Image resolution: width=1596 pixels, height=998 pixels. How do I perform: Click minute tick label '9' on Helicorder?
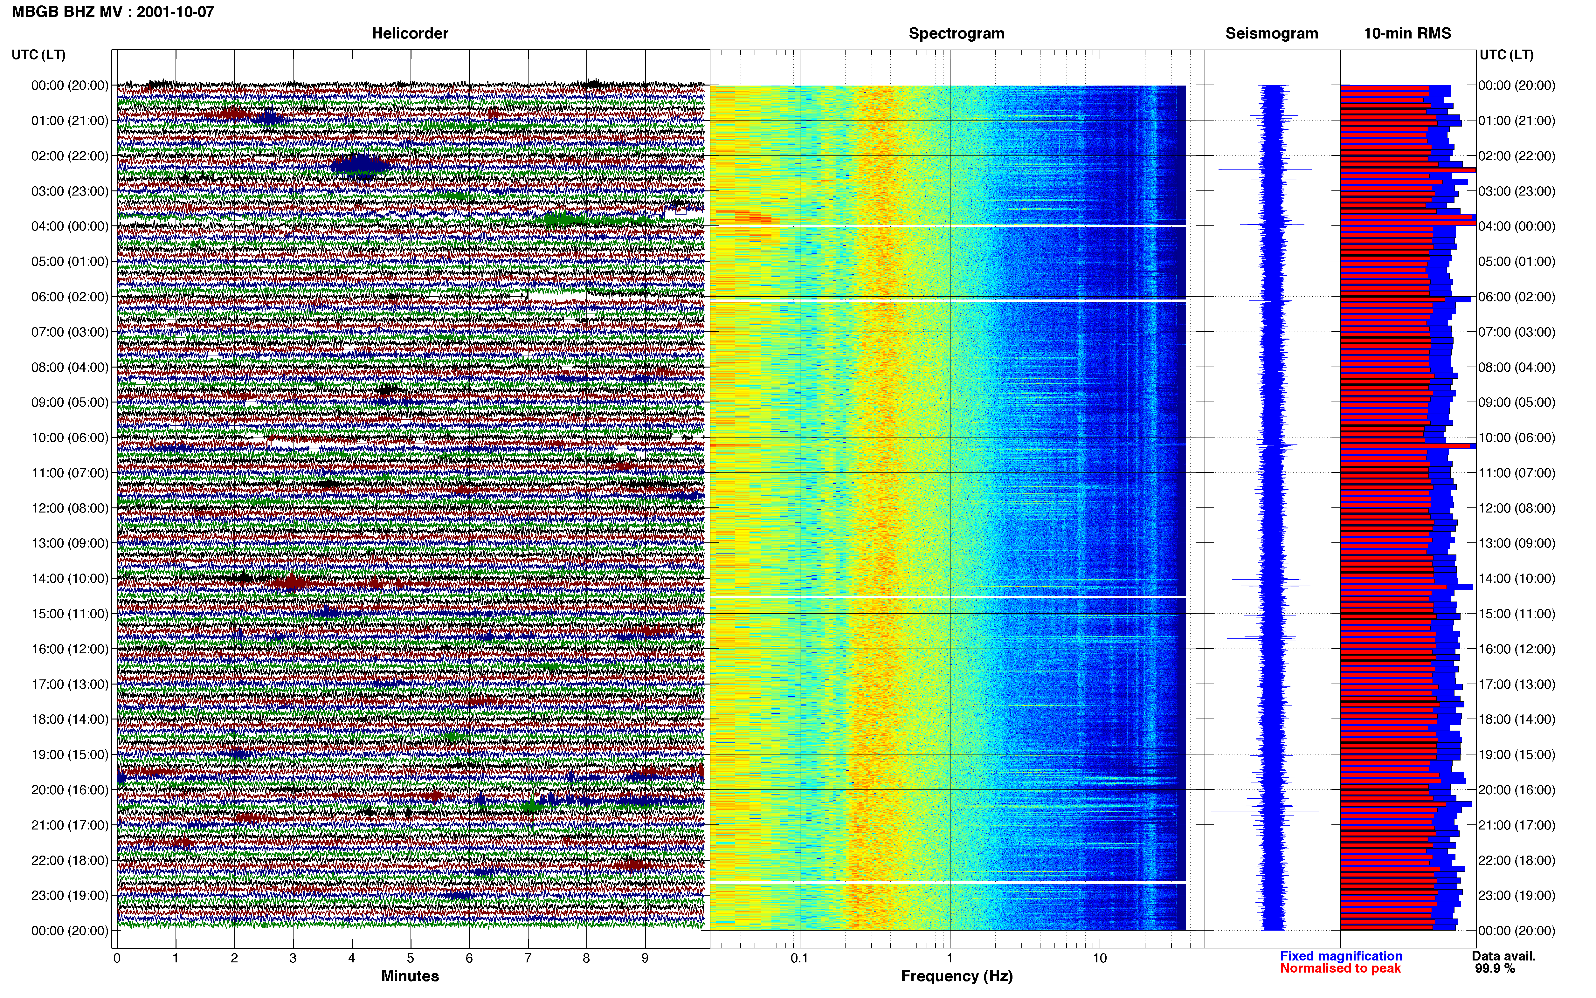coord(645,958)
